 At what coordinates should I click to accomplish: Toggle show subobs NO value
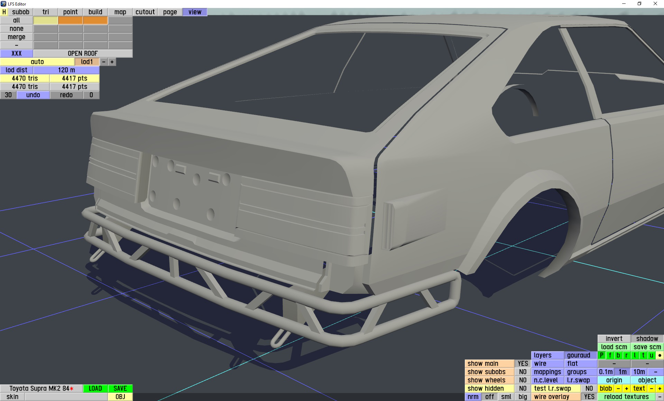tap(523, 372)
